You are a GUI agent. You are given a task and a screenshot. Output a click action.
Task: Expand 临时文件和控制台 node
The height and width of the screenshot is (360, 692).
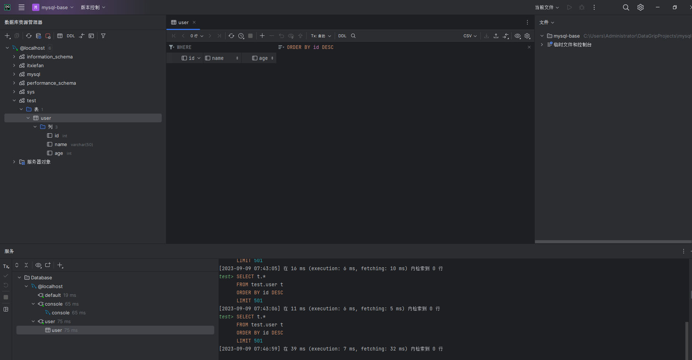(542, 45)
